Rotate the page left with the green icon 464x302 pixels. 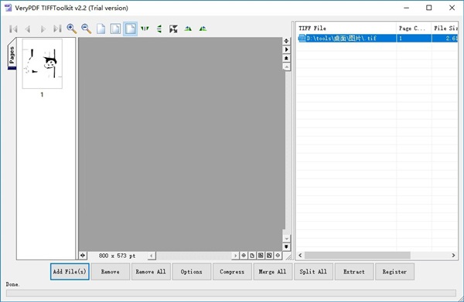[x=188, y=29]
